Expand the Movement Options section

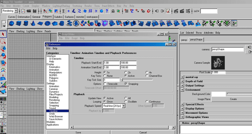coord(182,113)
